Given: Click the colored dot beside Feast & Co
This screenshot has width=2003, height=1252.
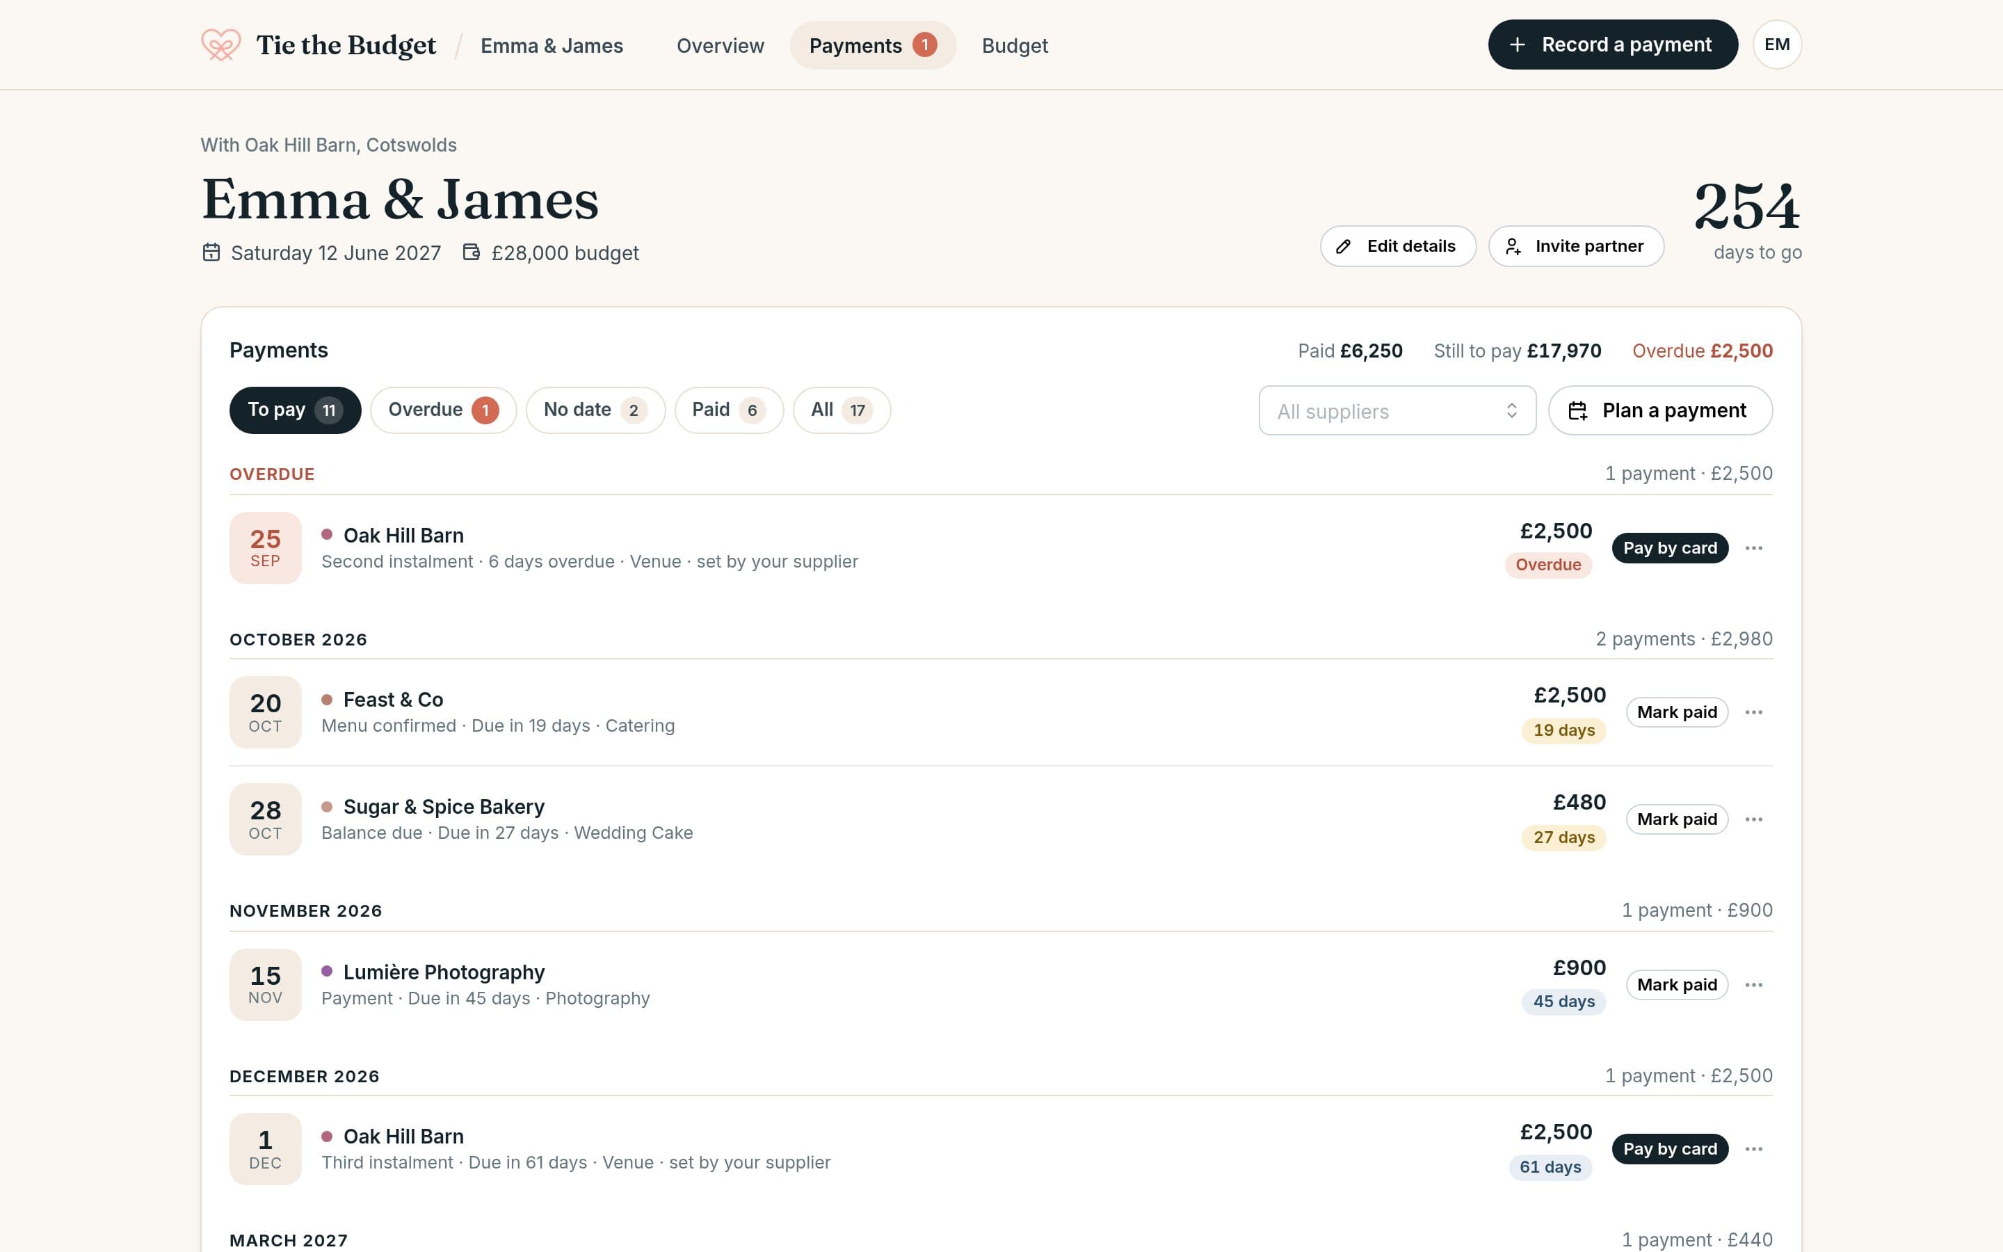Looking at the screenshot, I should click(x=327, y=700).
